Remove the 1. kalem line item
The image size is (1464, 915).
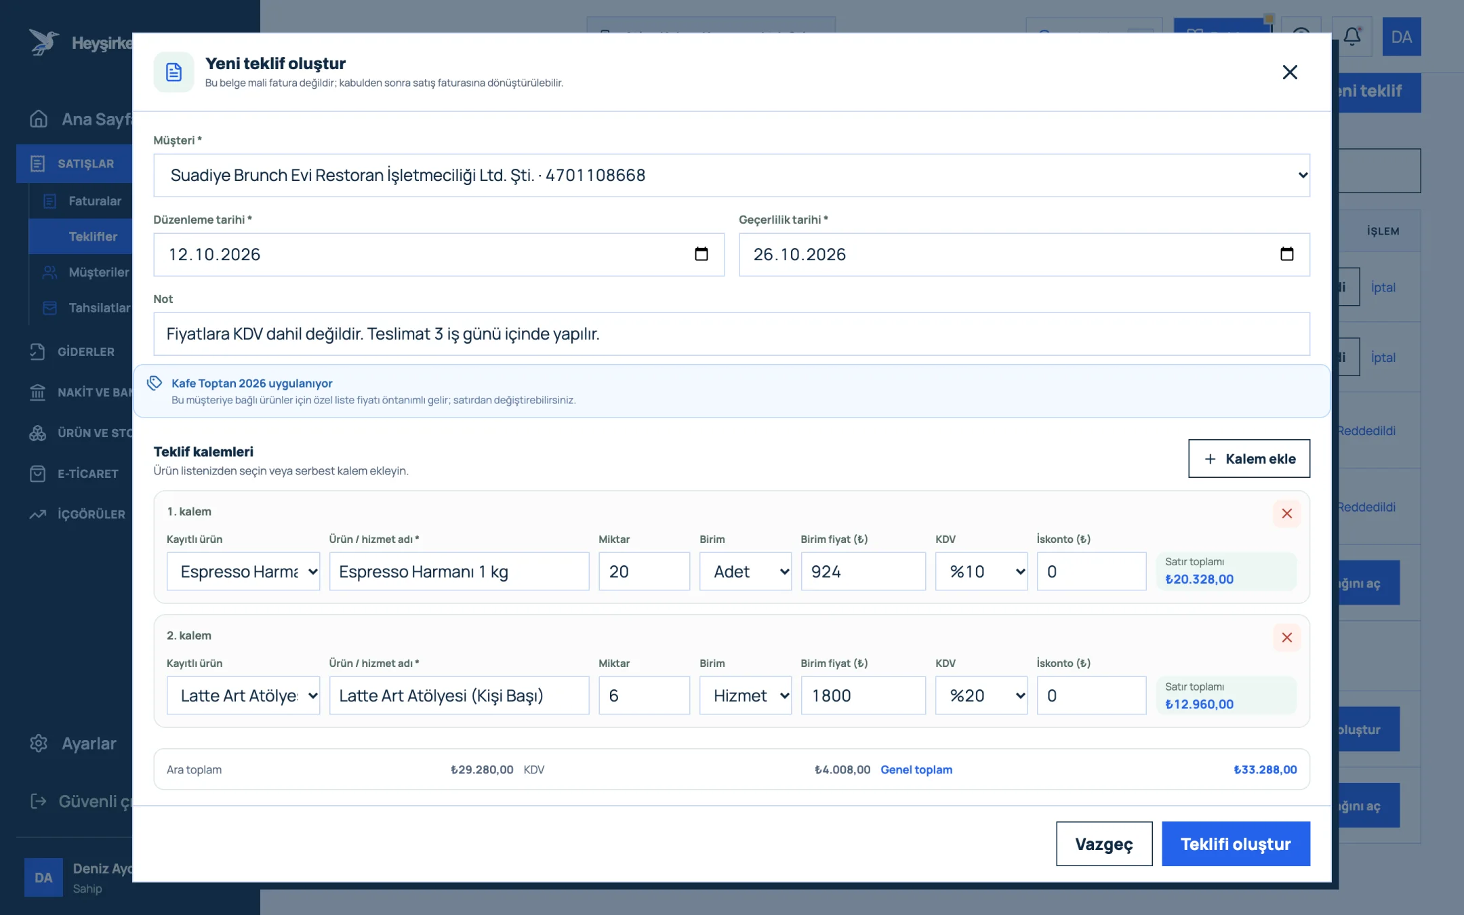(x=1286, y=514)
